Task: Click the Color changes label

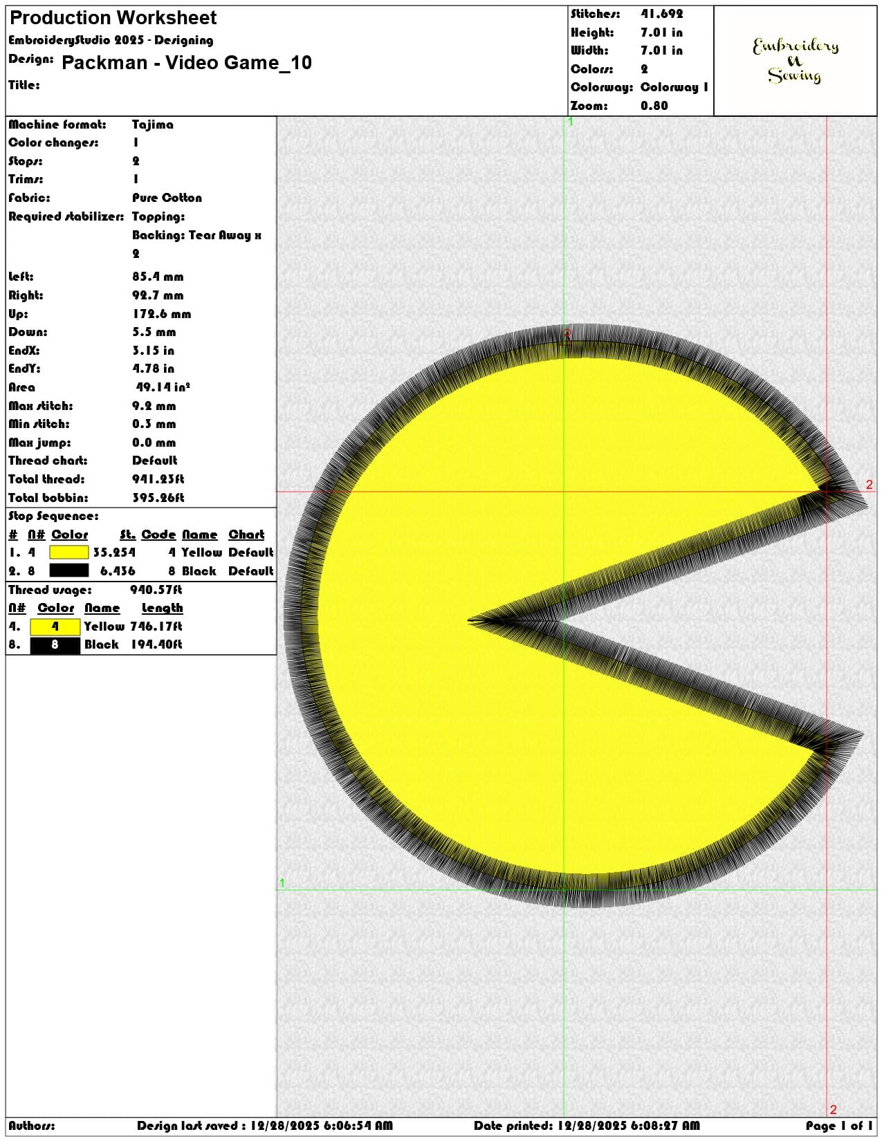Action: 53,142
